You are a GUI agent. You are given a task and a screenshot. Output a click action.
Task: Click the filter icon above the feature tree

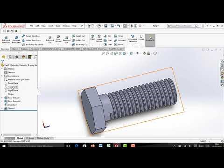click(x=2, y=61)
